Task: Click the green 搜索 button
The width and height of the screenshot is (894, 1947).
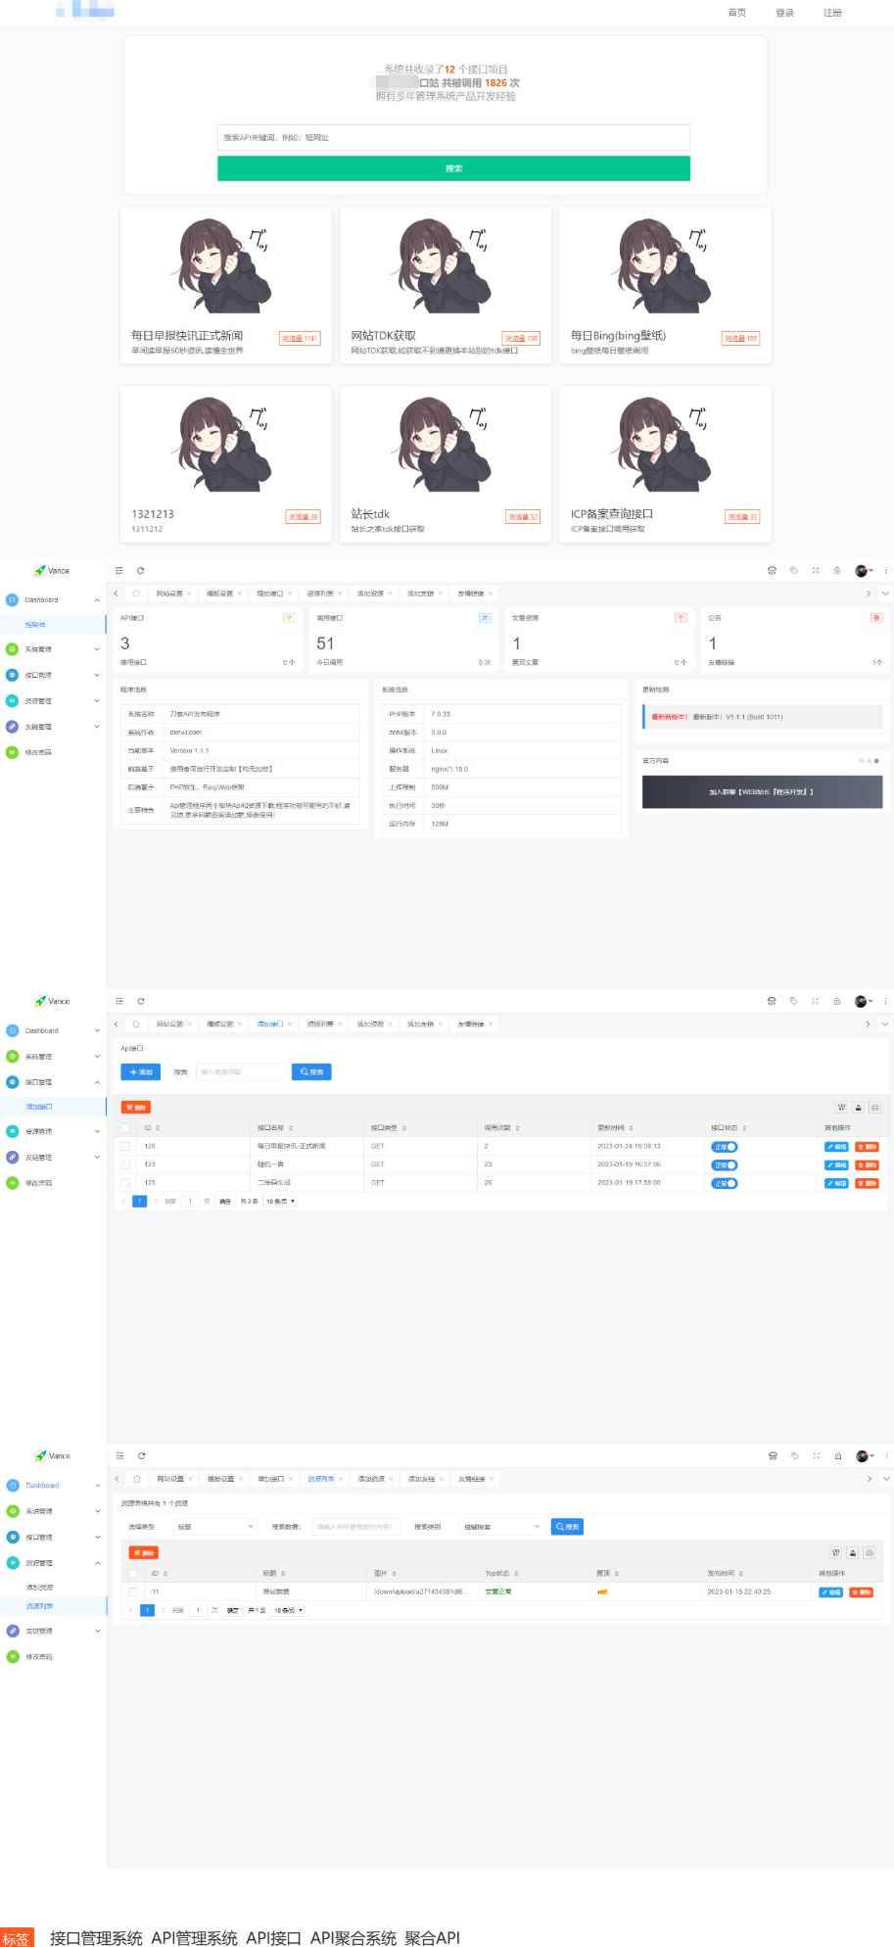Action: 453,168
